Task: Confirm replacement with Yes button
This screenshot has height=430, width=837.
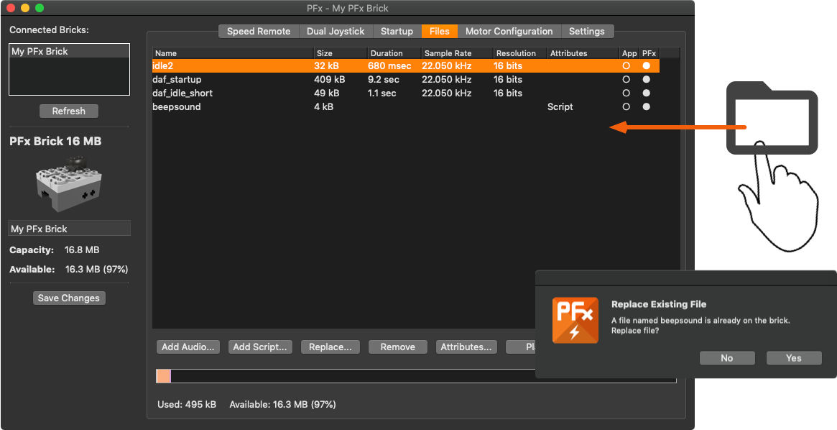Action: [794, 358]
